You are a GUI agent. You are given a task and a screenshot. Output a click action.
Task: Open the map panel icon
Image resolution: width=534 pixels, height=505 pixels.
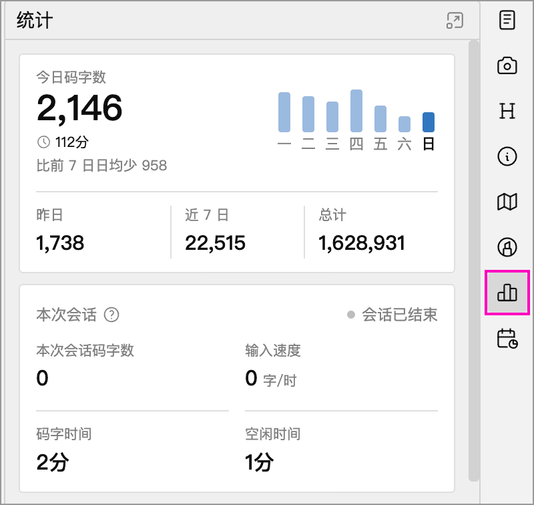click(507, 202)
